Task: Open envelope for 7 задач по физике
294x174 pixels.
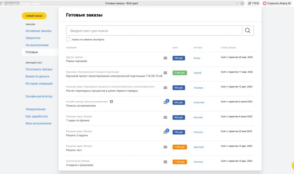Action: tap(165, 117)
